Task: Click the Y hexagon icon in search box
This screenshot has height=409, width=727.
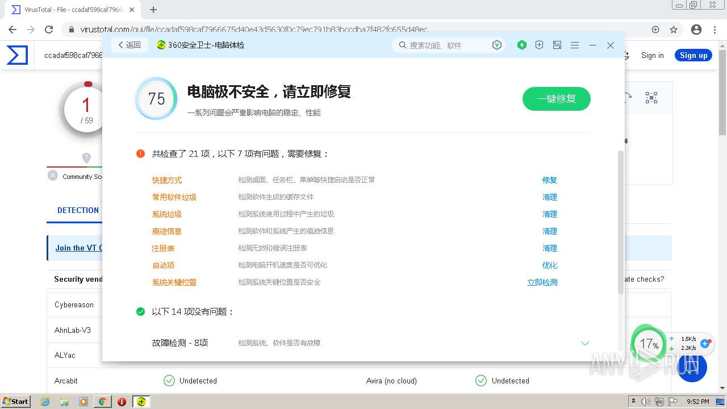Action: (x=497, y=45)
